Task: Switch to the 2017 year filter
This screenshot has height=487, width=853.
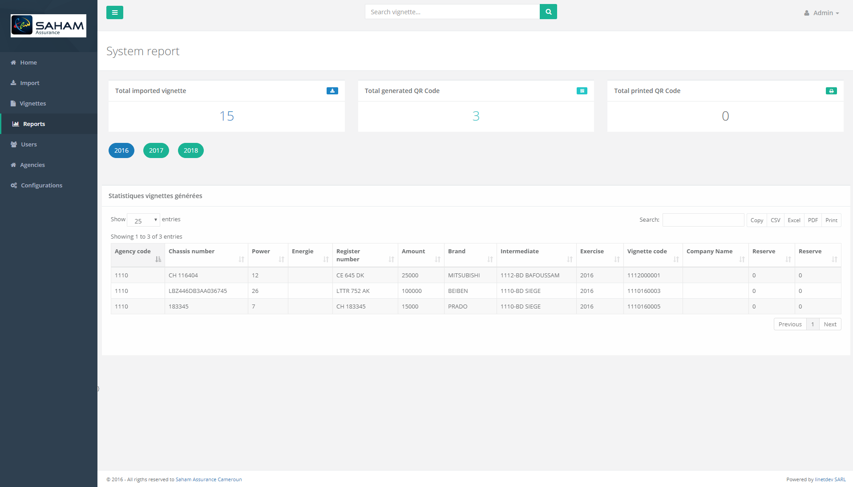Action: [x=156, y=150]
